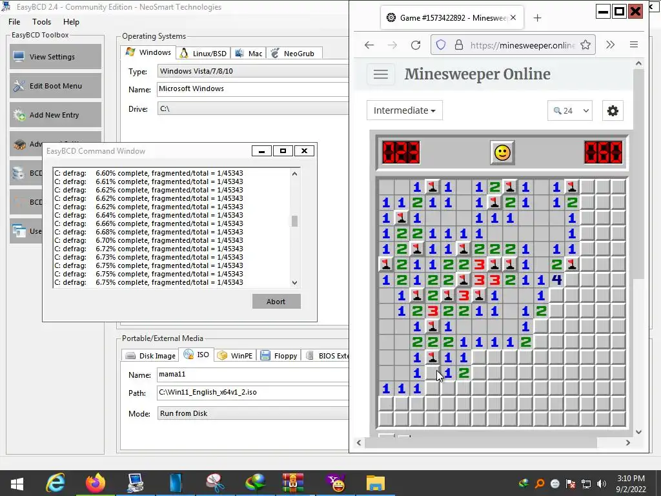The width and height of the screenshot is (661, 496).
Task: Select the Disk Image media tab
Action: tap(150, 356)
